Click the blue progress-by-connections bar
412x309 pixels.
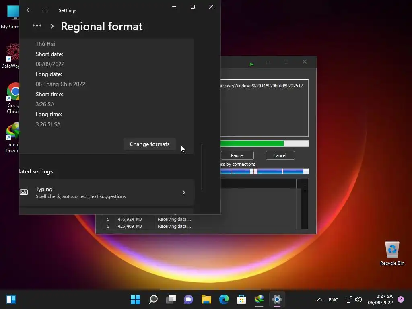pos(265,171)
